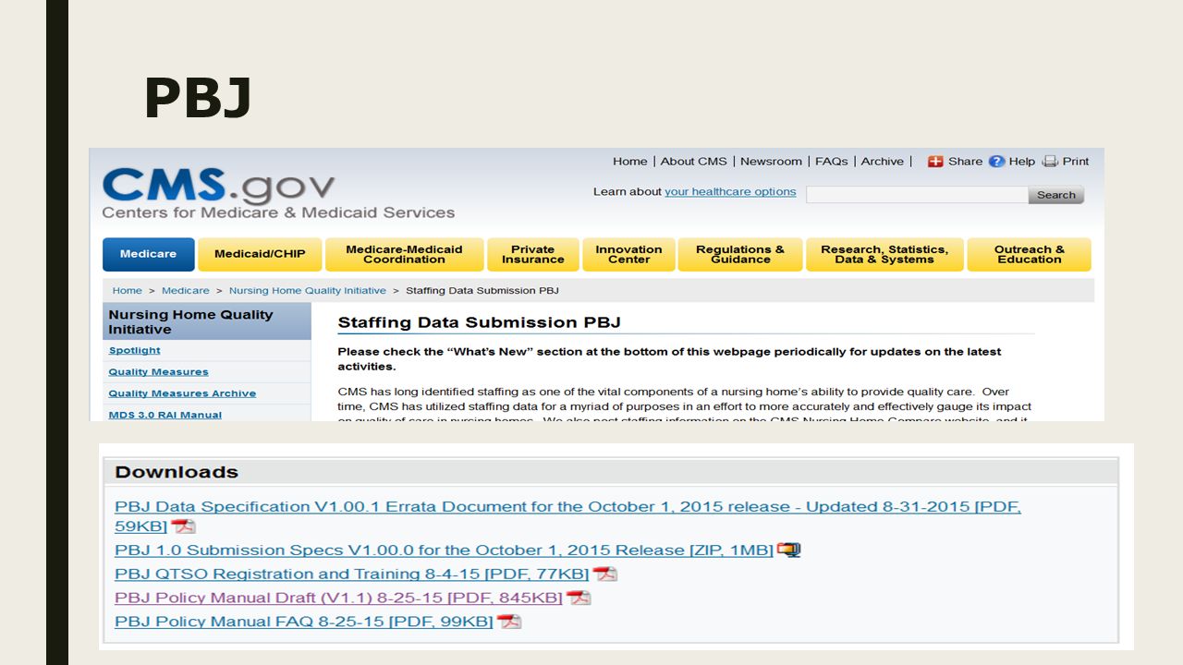Open PBJ 1.0 Submission Specs ZIP link
This screenshot has height=665, width=1183.
(x=444, y=550)
